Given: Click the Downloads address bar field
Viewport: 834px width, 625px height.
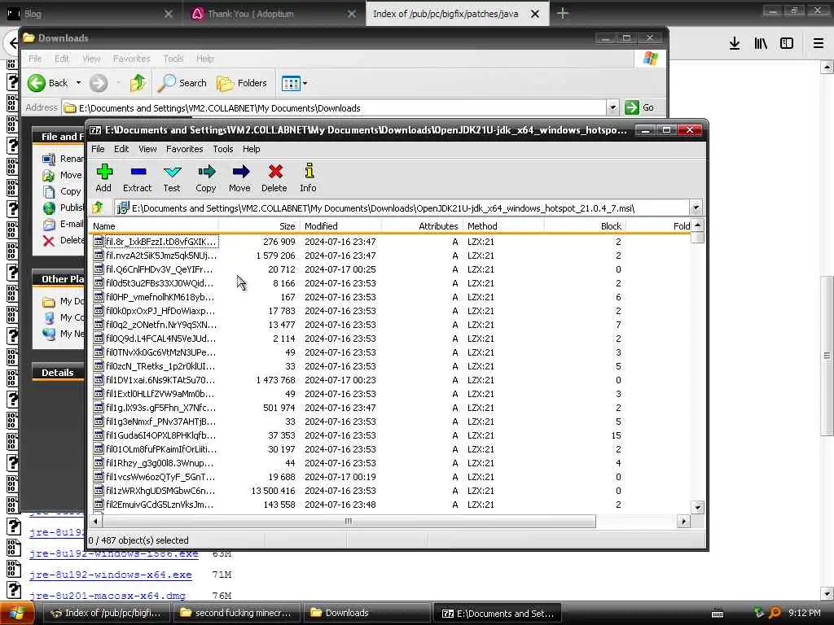Looking at the screenshot, I should click(x=334, y=108).
